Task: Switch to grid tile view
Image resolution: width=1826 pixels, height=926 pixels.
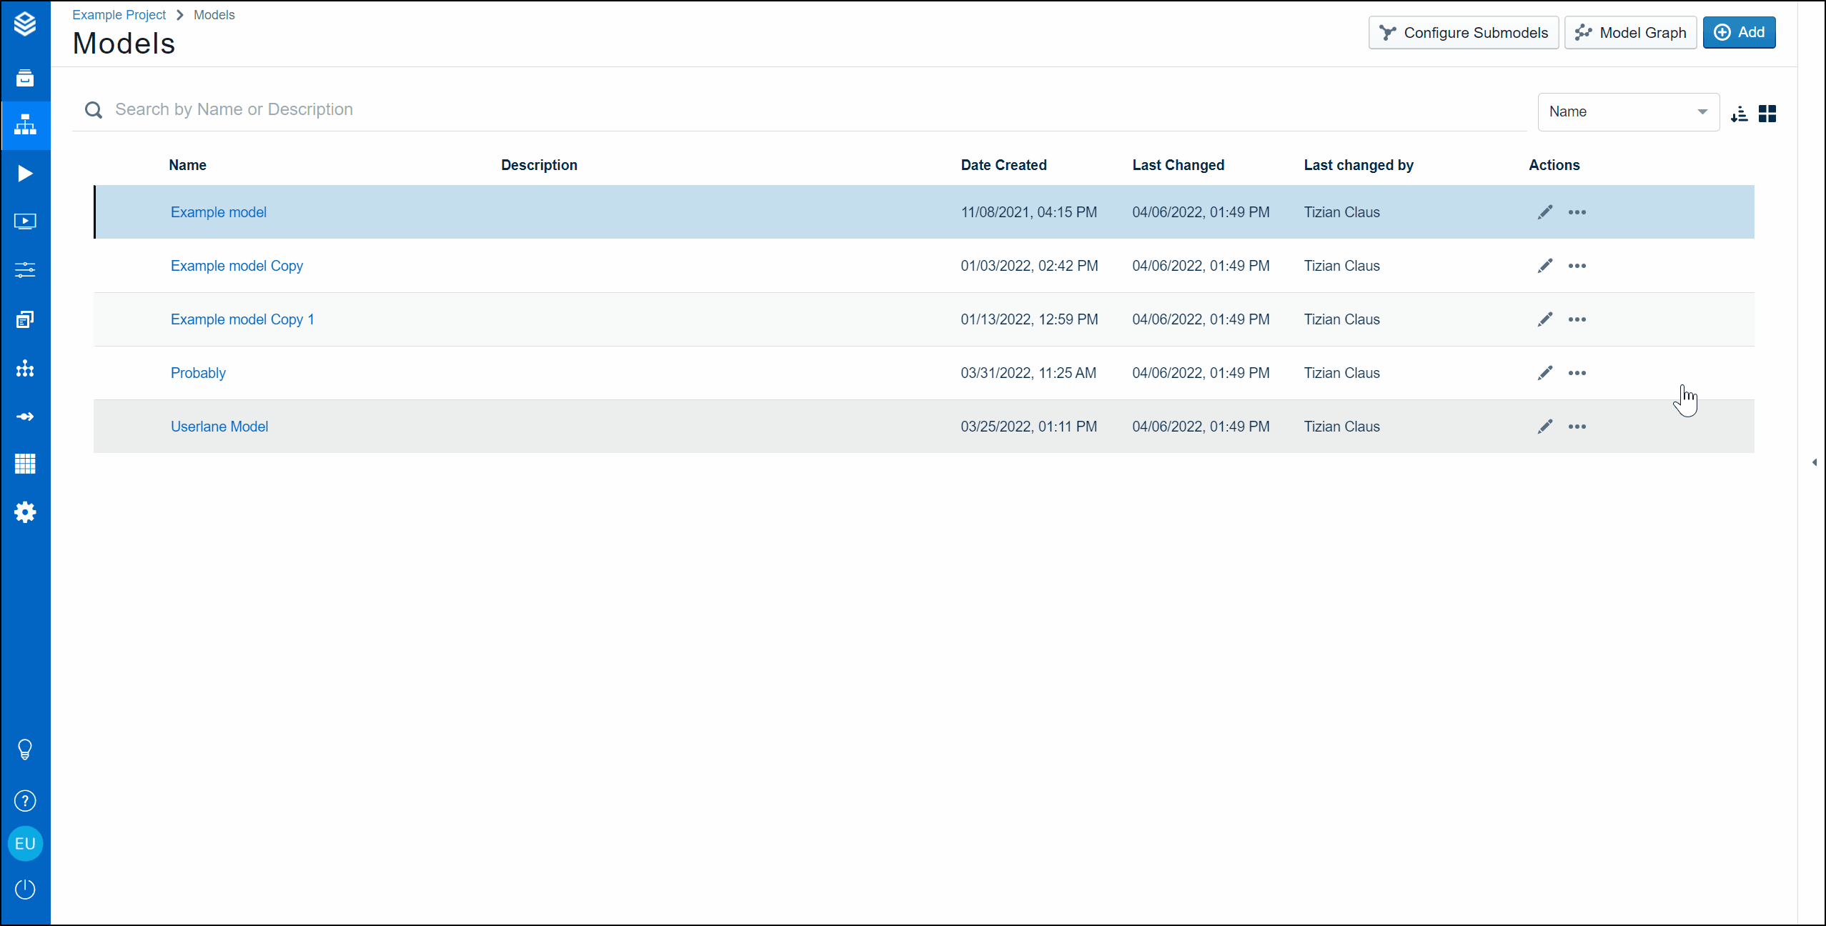Action: [1767, 114]
